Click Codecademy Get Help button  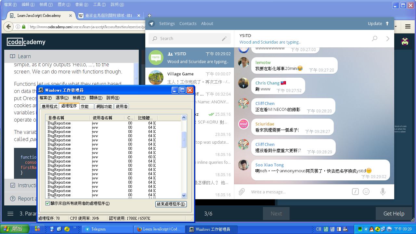click(394, 214)
